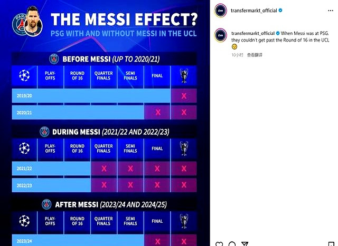Click the verified badge in the header
The image size is (338, 246).
[x=280, y=10]
